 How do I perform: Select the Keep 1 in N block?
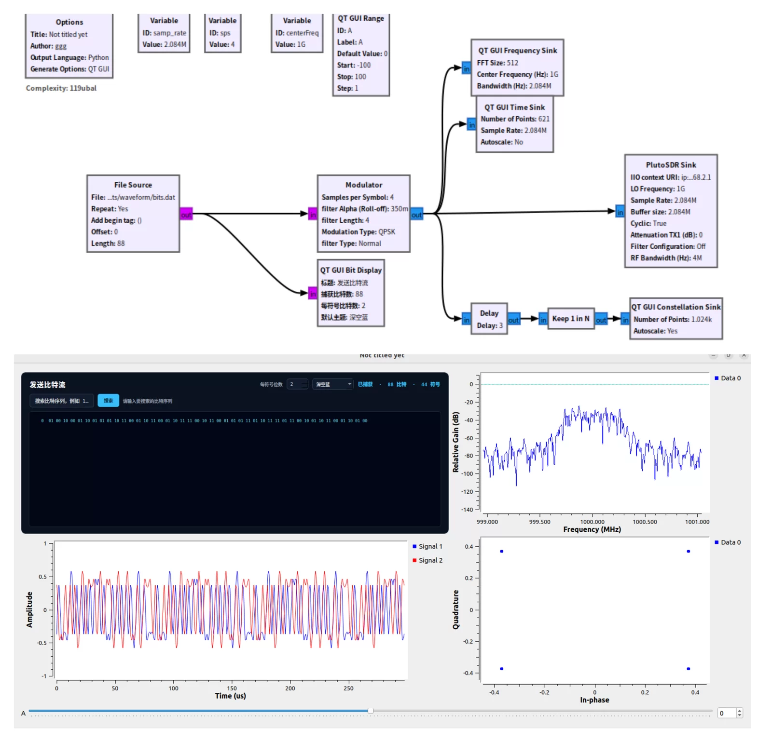pyautogui.click(x=571, y=319)
